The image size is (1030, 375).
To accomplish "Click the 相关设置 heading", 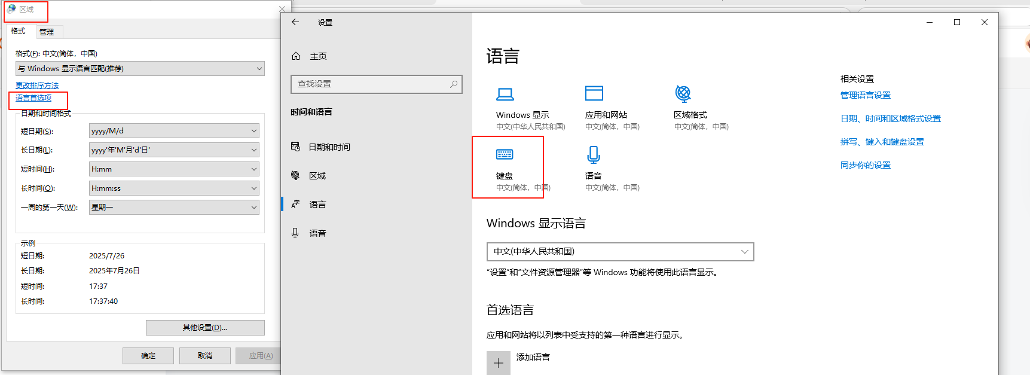I will pos(857,79).
